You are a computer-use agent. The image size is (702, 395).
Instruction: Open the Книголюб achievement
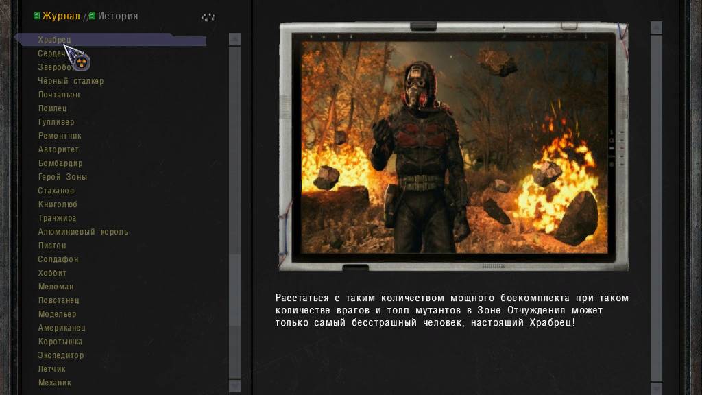coord(58,204)
